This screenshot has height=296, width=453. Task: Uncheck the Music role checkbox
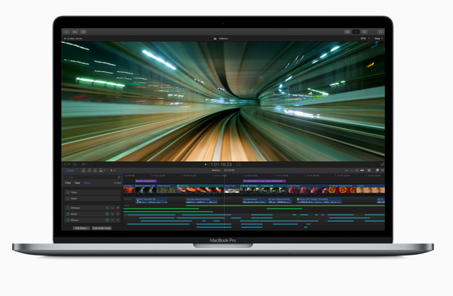pyautogui.click(x=68, y=214)
